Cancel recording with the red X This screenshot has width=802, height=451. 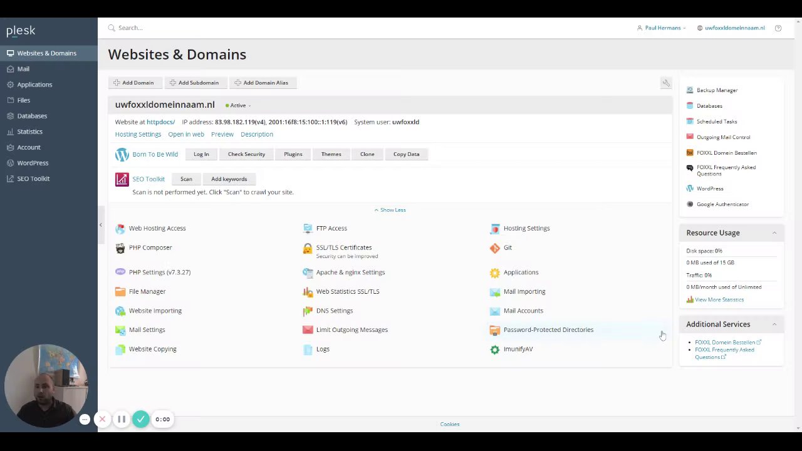tap(102, 420)
